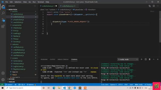
Task: Select the orderActions.js editor tab
Action: point(48,6)
